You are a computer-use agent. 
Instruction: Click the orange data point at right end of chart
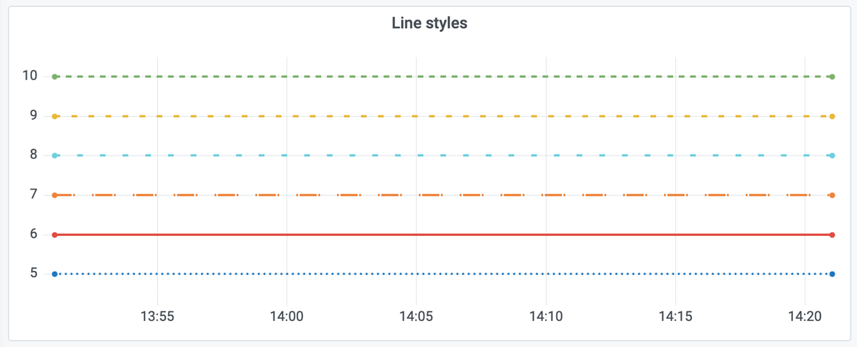[x=831, y=195]
